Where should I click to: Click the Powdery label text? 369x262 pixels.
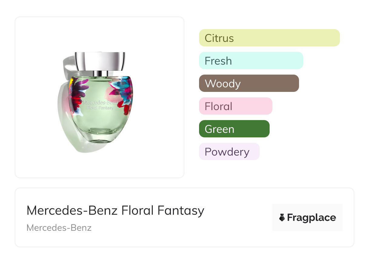coord(227,152)
